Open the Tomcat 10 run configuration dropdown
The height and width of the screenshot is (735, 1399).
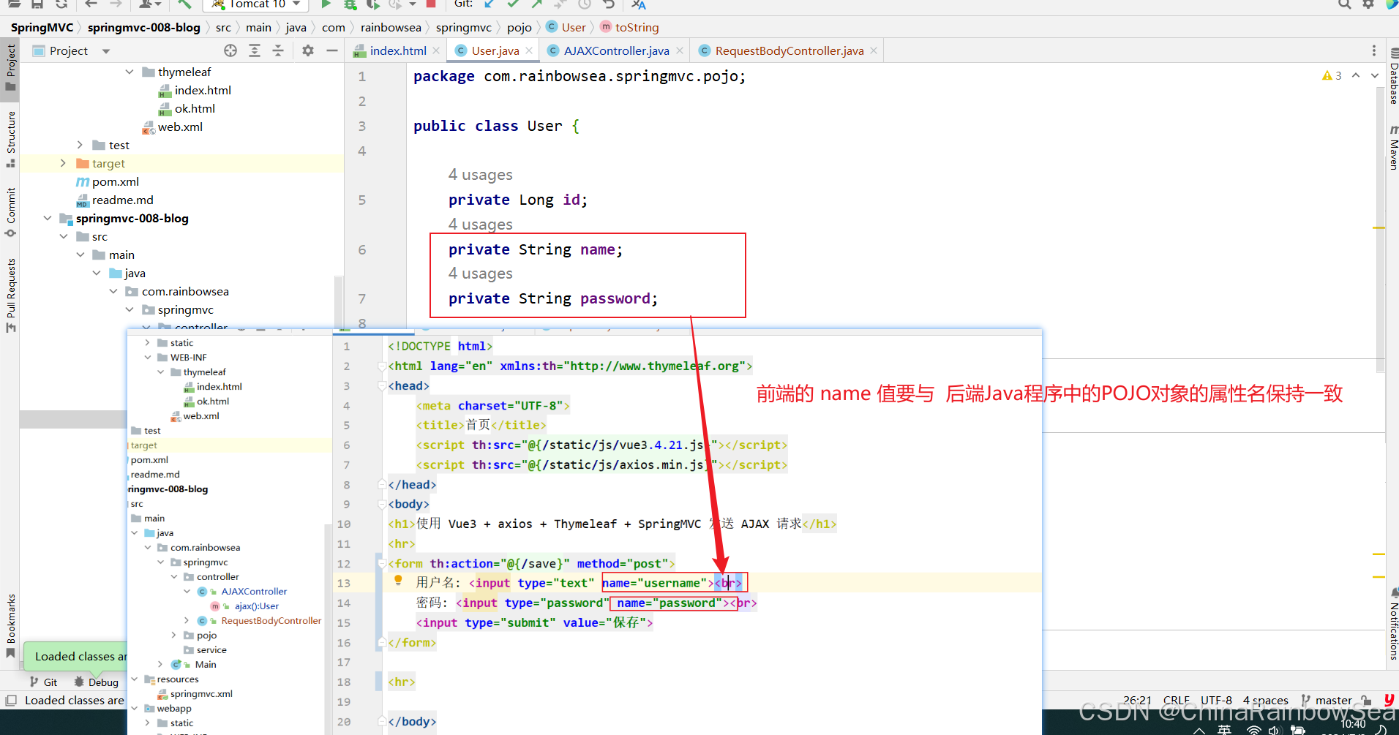pyautogui.click(x=296, y=4)
